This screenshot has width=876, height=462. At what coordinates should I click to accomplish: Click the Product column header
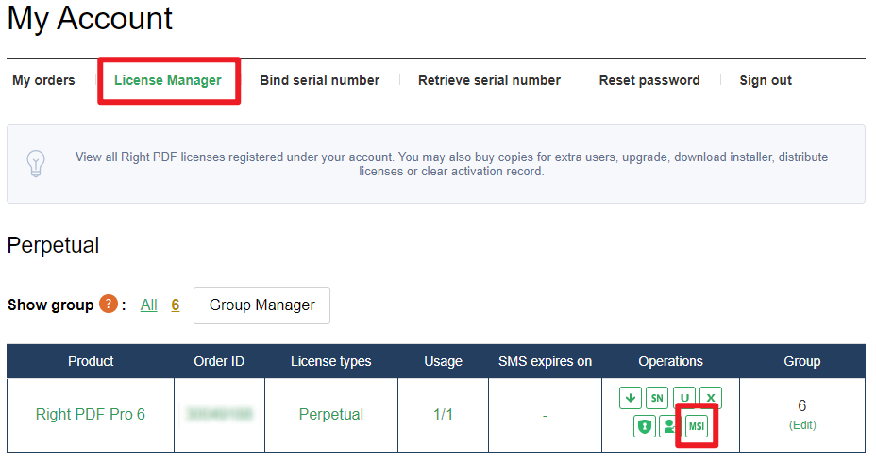point(91,361)
